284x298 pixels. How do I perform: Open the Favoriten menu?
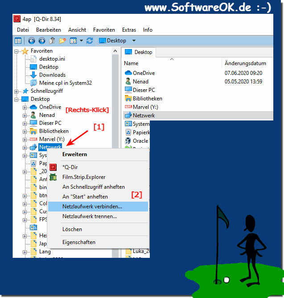point(104,30)
